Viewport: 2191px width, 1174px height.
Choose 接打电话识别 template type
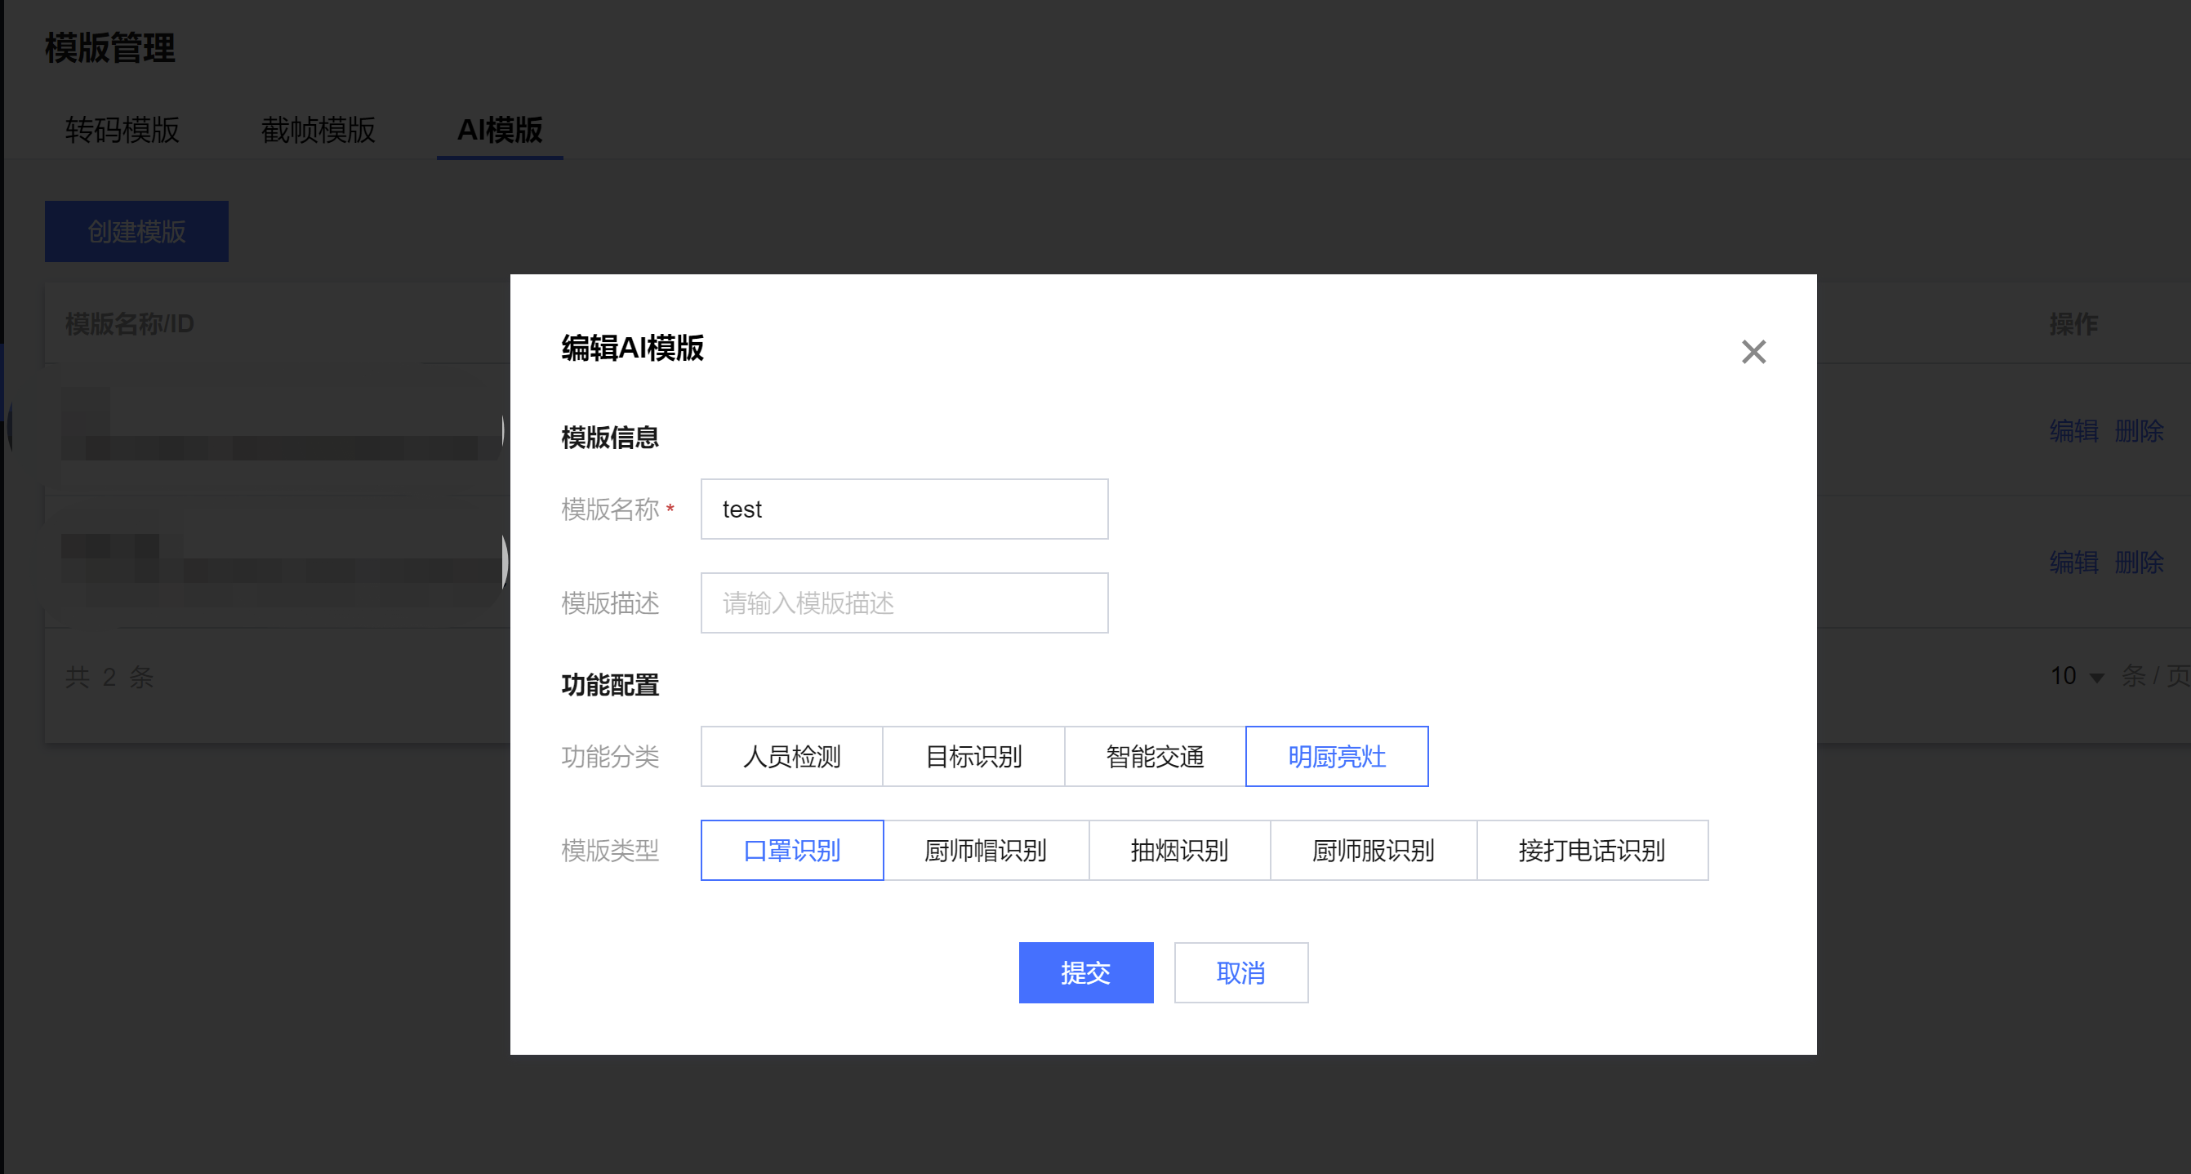coord(1592,850)
